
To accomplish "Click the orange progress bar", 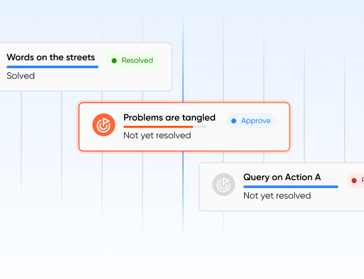I will tap(158, 127).
